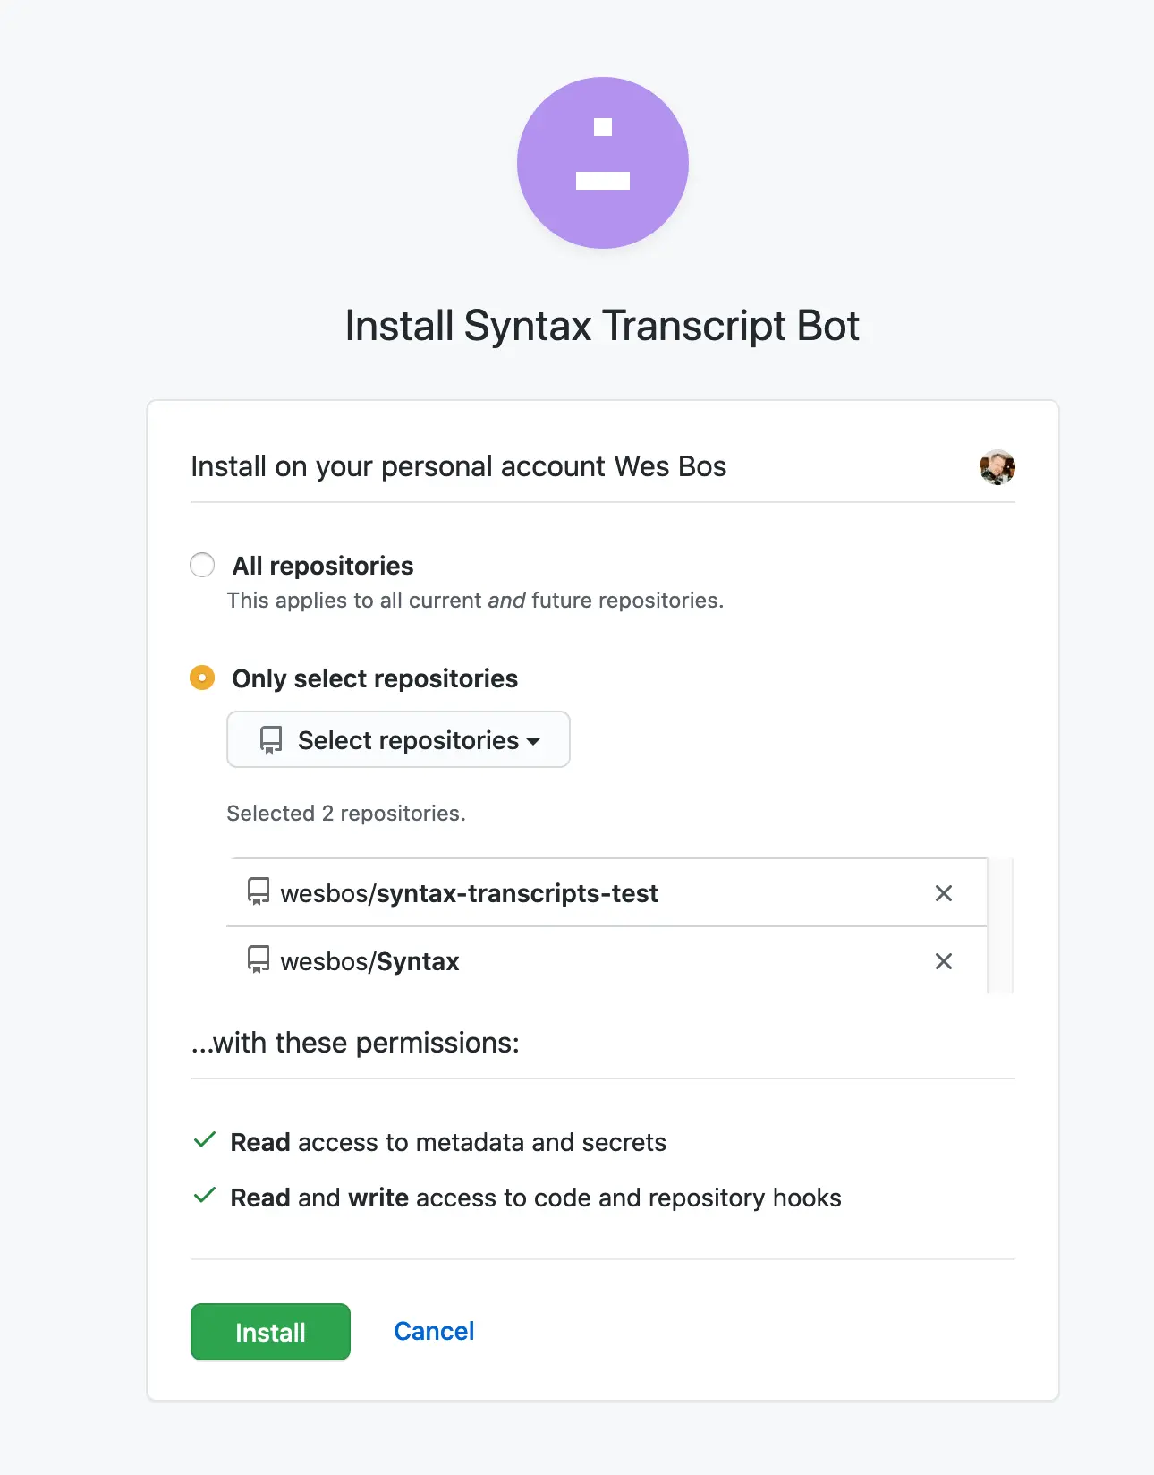Remove wesbos/Syntax using its X icon
The height and width of the screenshot is (1475, 1154).
[x=944, y=961]
